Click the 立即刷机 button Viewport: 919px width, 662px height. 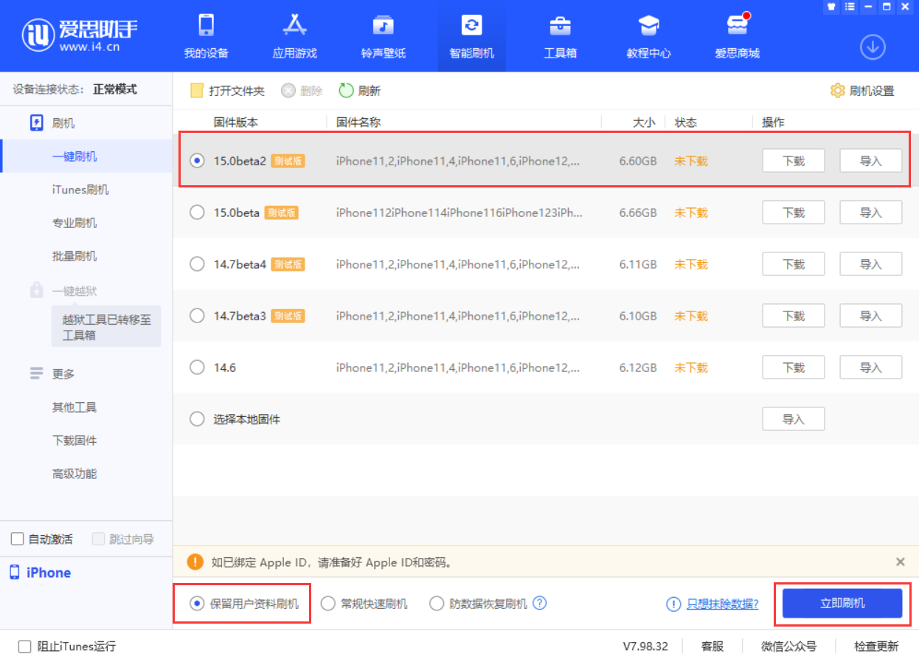pyautogui.click(x=842, y=603)
